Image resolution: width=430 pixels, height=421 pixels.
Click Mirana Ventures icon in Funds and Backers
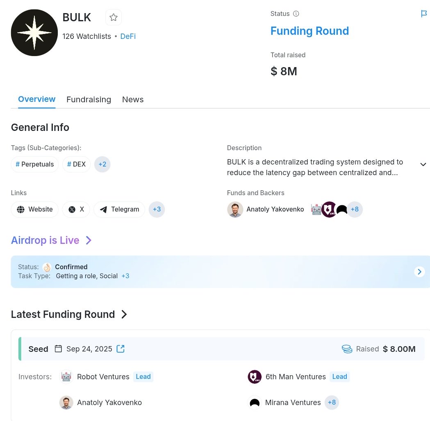[342, 209]
